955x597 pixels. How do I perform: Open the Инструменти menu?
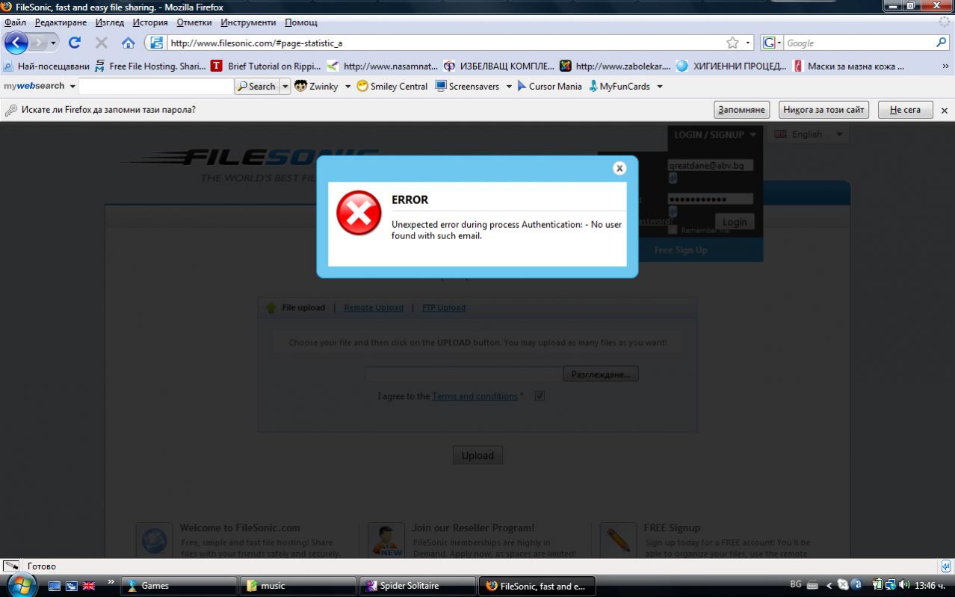tap(248, 22)
